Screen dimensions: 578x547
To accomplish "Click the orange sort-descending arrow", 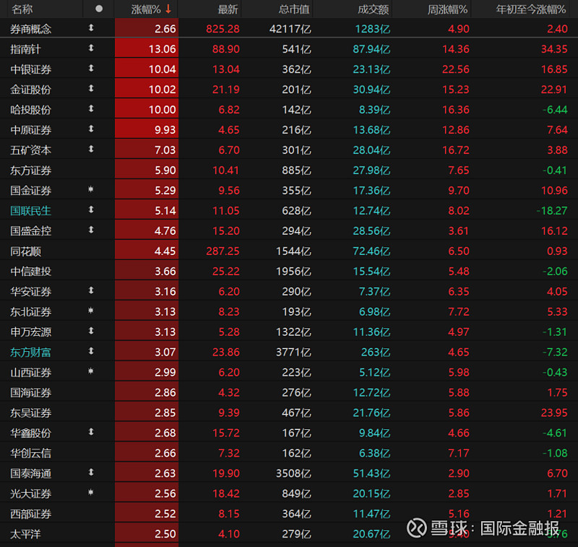I will tap(168, 9).
